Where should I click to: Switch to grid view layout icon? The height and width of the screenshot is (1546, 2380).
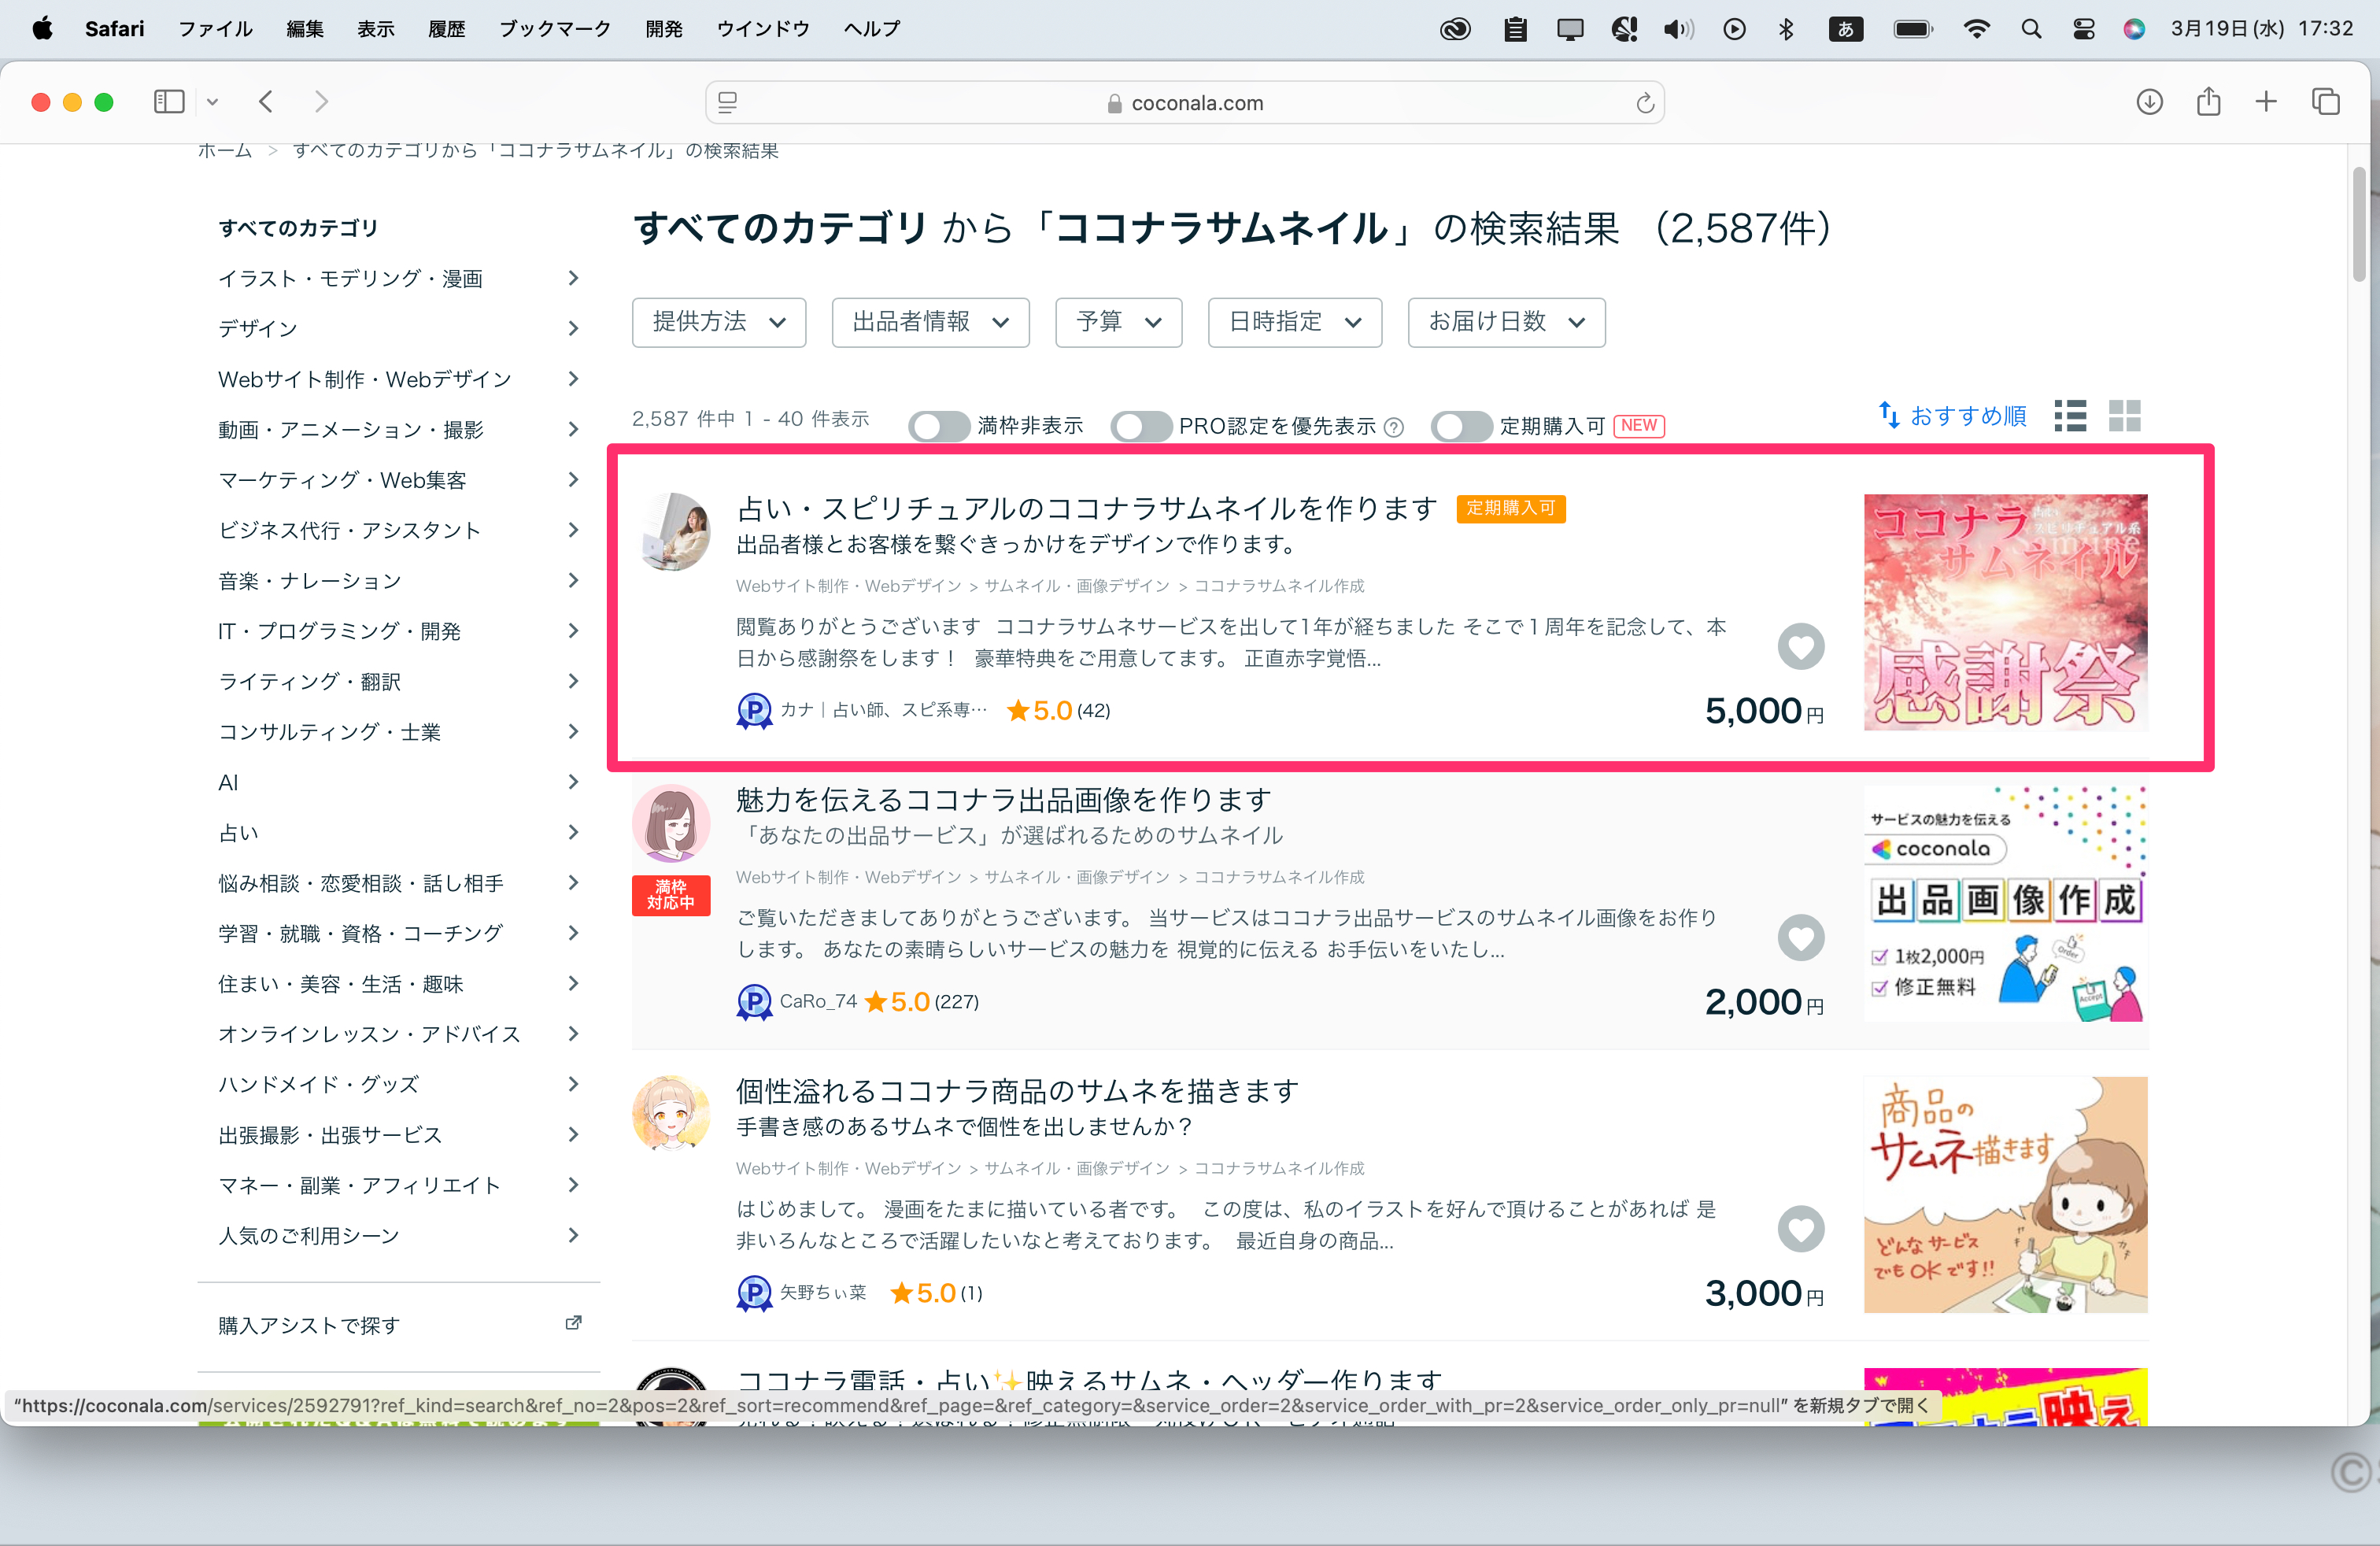(x=2124, y=416)
